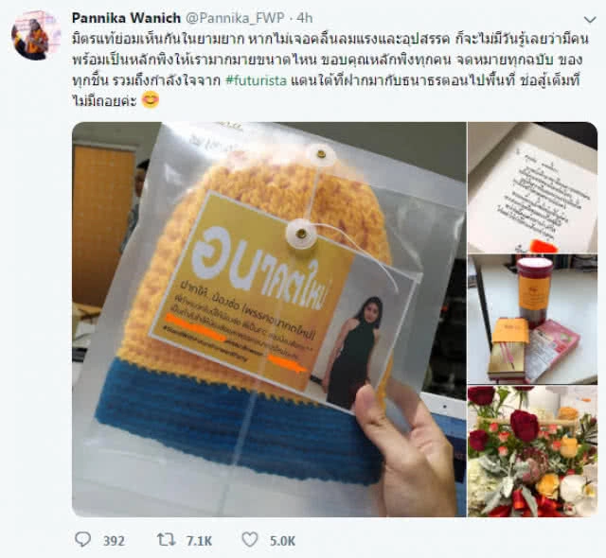Open the handwritten letter photo
Screen dimensions: 606x558
(x=532, y=187)
